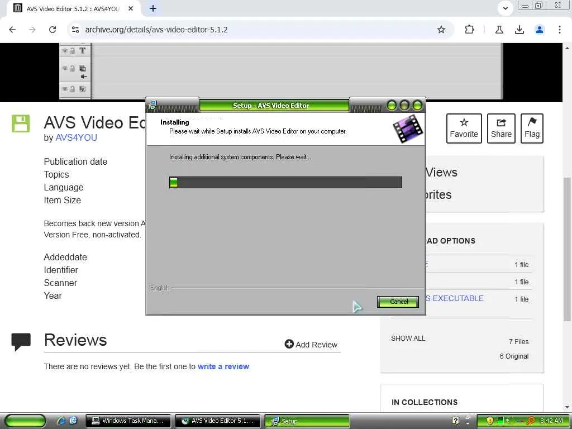This screenshot has width=572, height=429.
Task: Click the Item Size label
Action: click(x=63, y=200)
